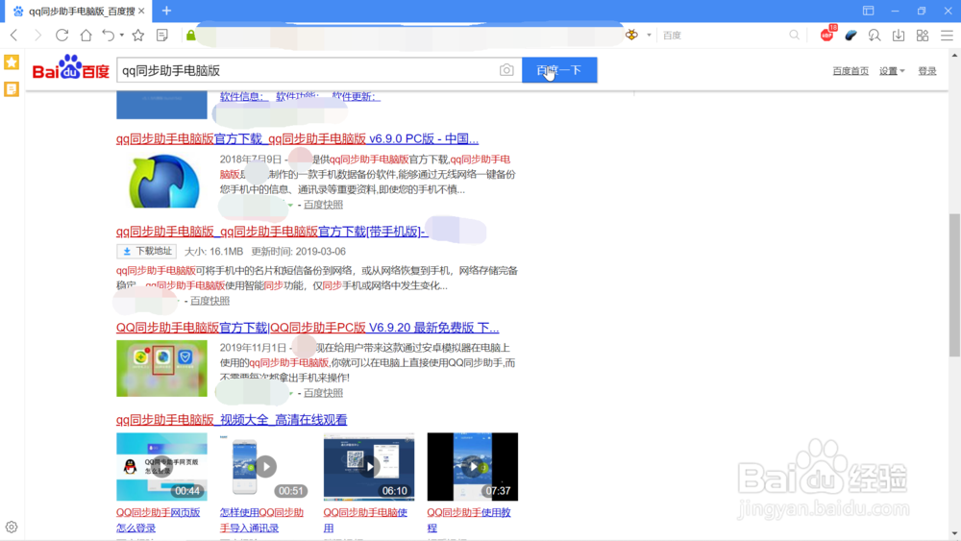Open 百度快照 under the 16.1MB download result
The image size is (961, 541).
tap(209, 301)
